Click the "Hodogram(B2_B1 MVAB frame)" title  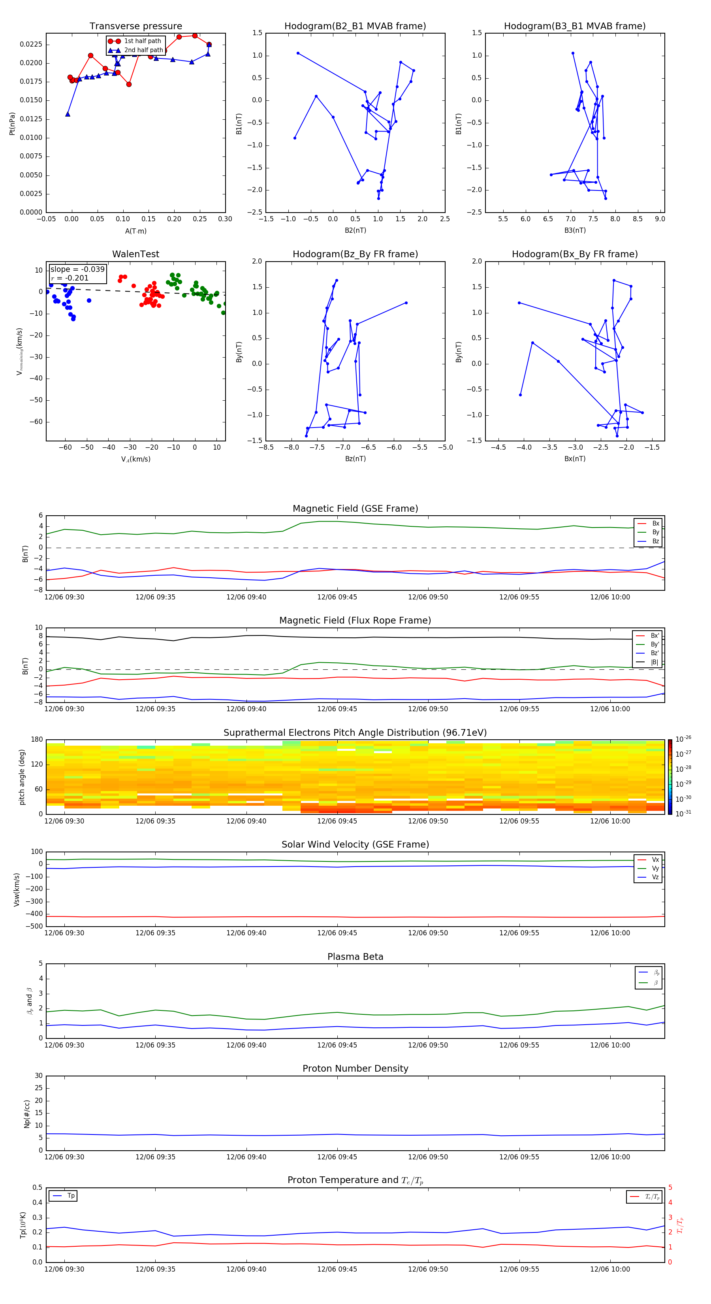[x=355, y=26]
